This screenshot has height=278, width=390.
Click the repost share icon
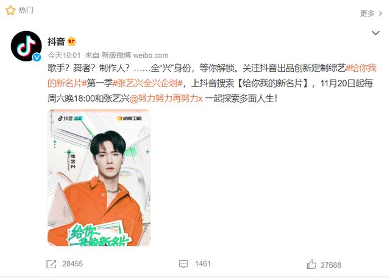tap(51, 264)
